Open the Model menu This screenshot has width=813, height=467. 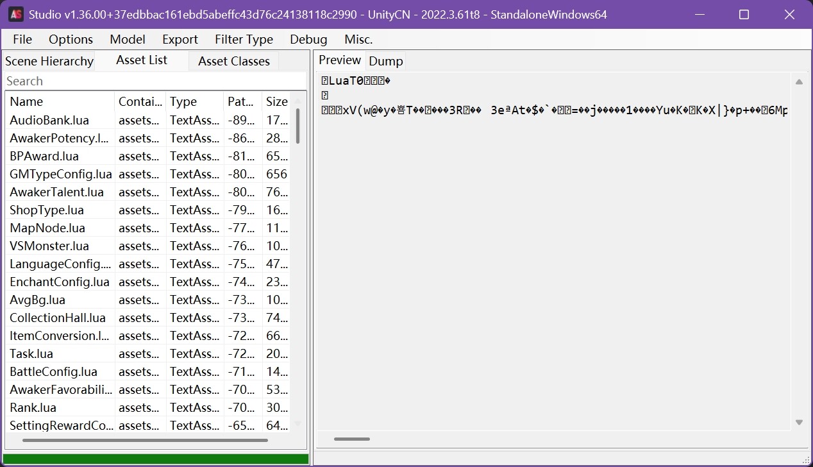[128, 39]
